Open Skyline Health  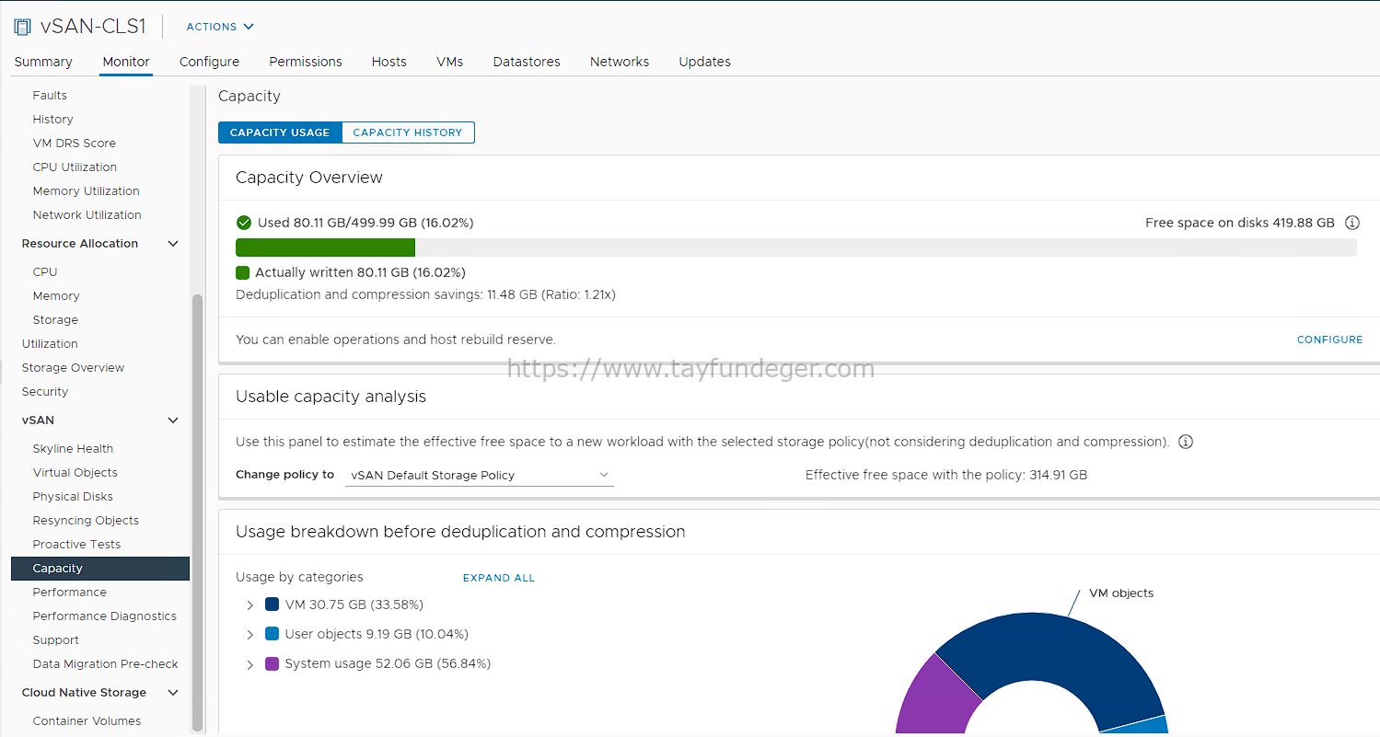click(x=73, y=448)
